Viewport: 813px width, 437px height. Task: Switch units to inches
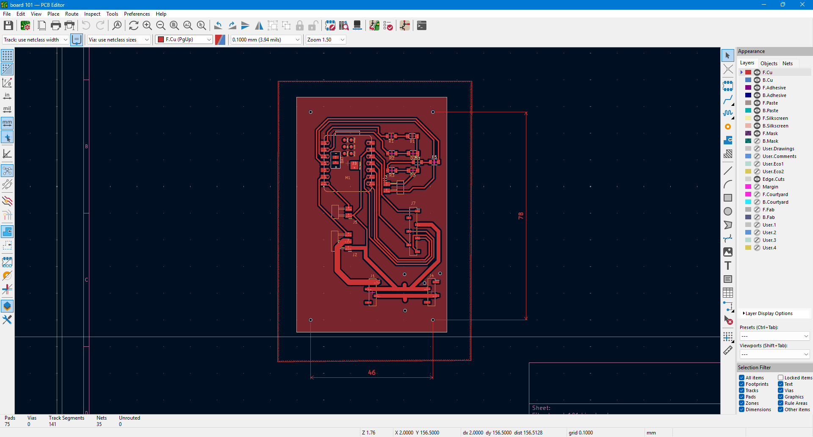[x=7, y=96]
